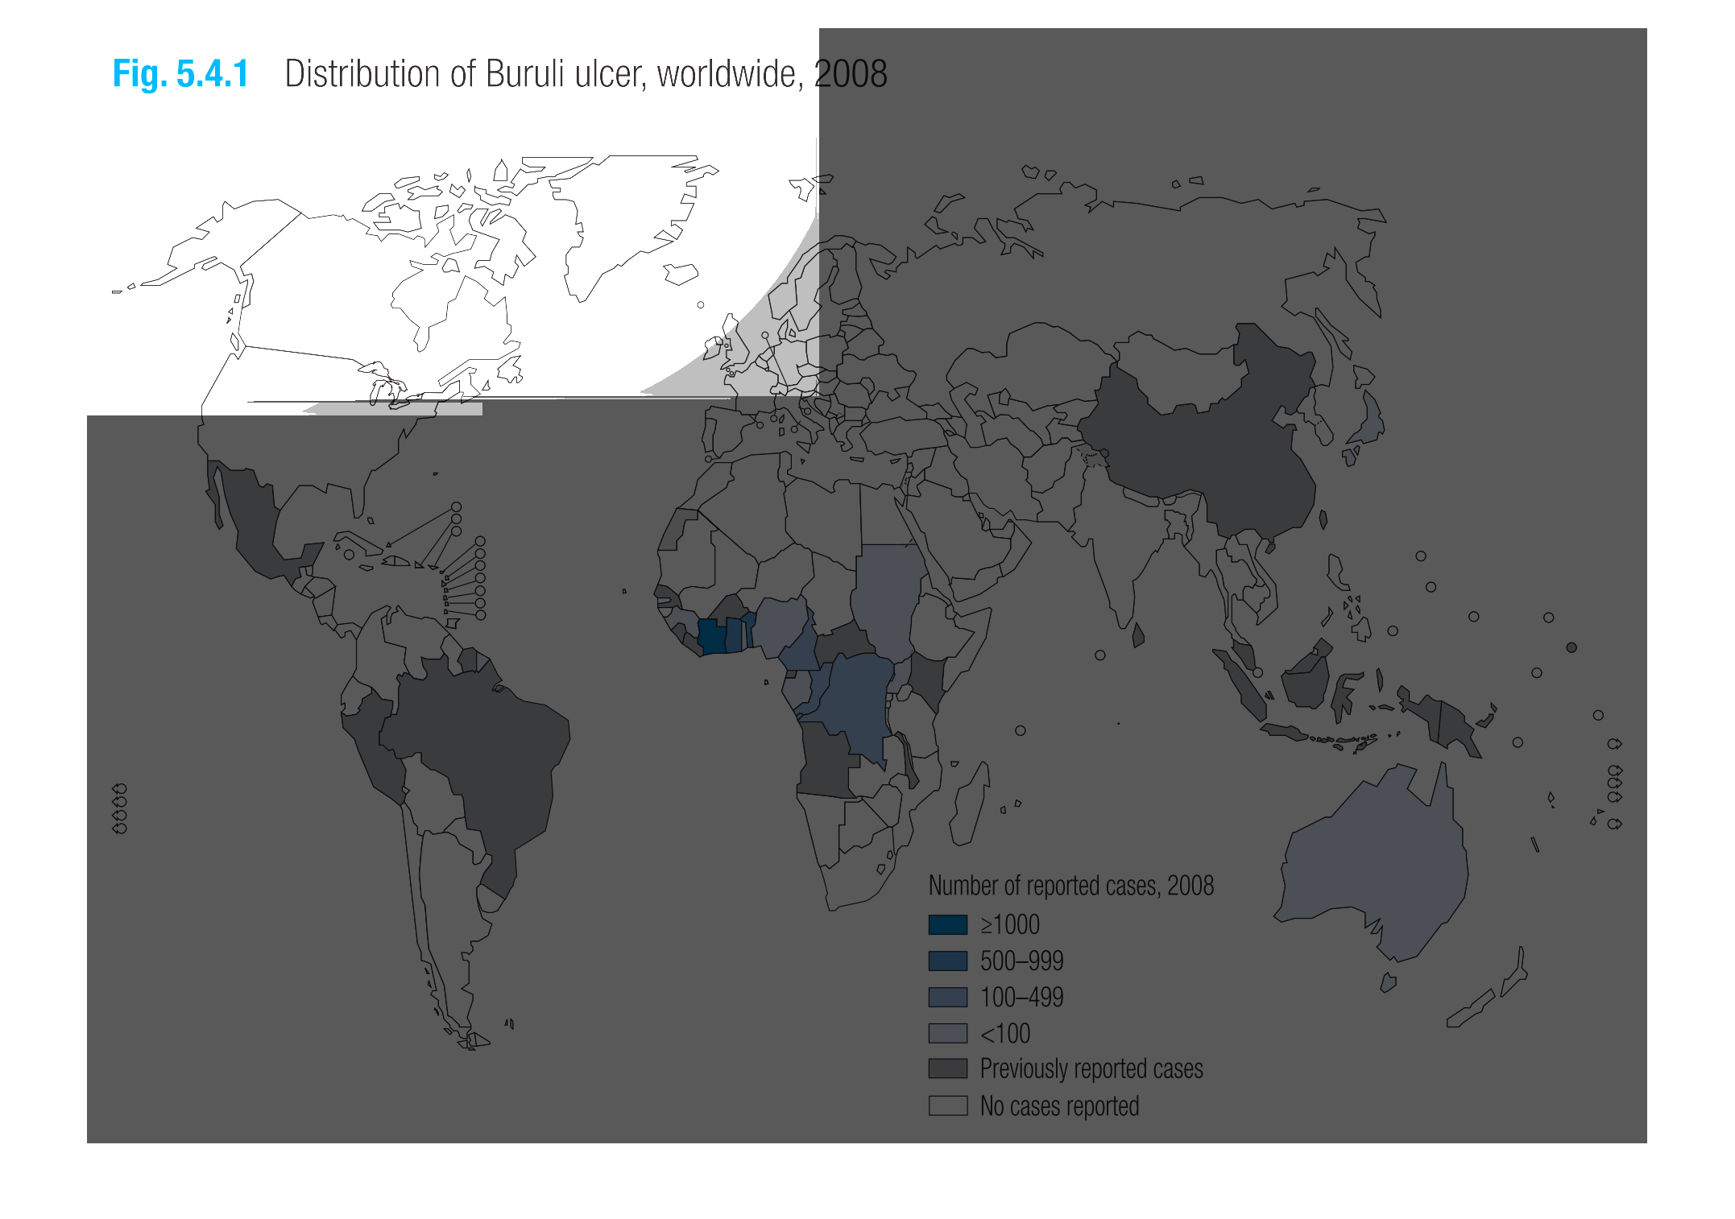Image resolution: width=1735 pixels, height=1219 pixels.
Task: Click the 500–999 legend color swatch
Action: [947, 961]
